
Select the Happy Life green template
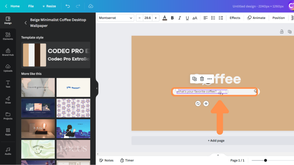pos(38,149)
